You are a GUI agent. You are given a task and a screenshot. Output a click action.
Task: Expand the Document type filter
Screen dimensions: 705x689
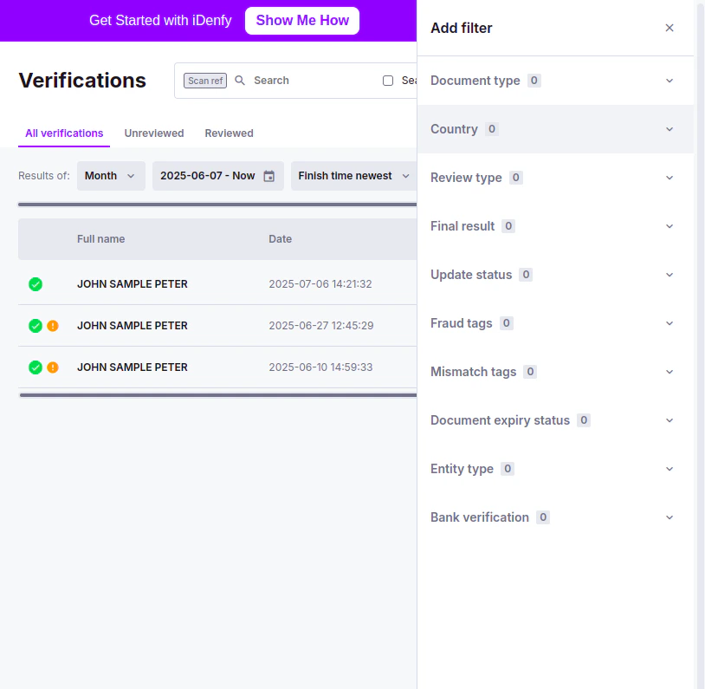555,81
